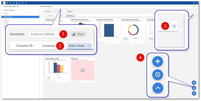Expand the Actions menu
The image size is (201, 101).
(6, 13)
